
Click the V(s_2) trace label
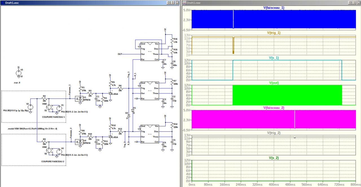[x=274, y=158]
